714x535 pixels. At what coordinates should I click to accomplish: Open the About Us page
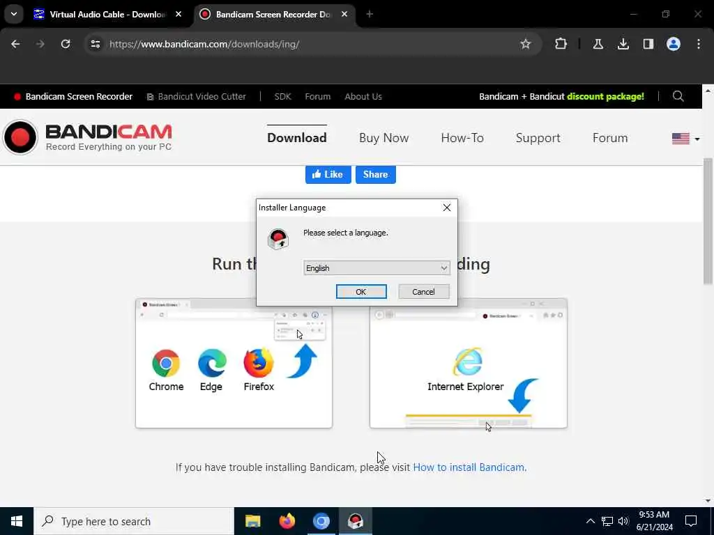[363, 96]
